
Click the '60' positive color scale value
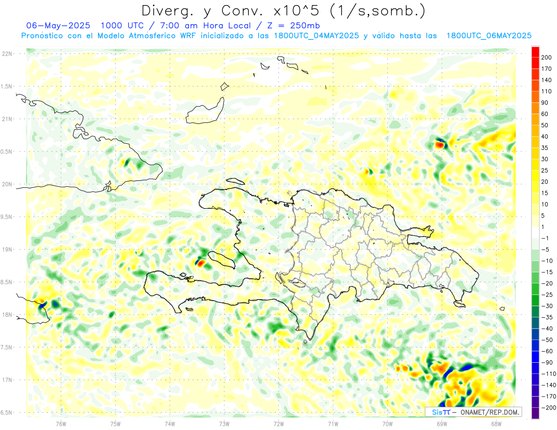tap(545, 114)
